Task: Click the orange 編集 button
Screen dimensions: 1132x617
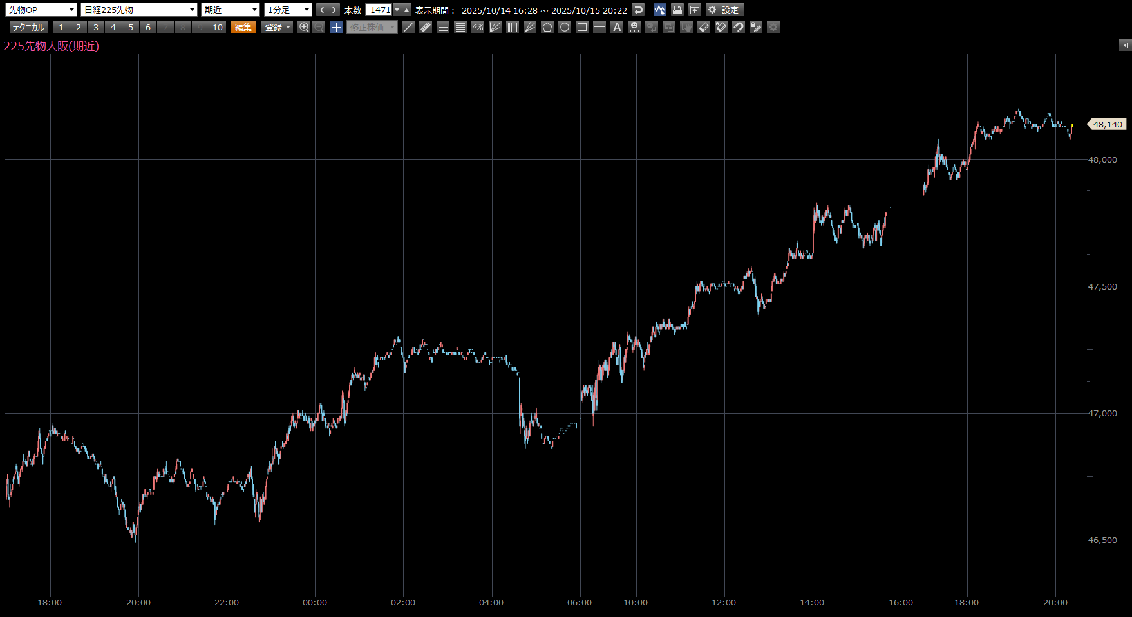Action: point(243,27)
